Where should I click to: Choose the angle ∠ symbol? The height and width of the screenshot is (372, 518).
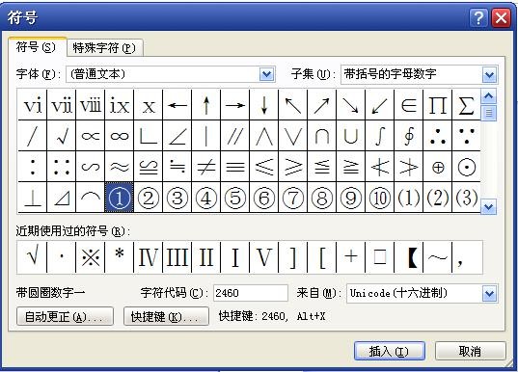click(177, 136)
